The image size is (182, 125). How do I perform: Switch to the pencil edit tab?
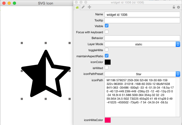83,7
